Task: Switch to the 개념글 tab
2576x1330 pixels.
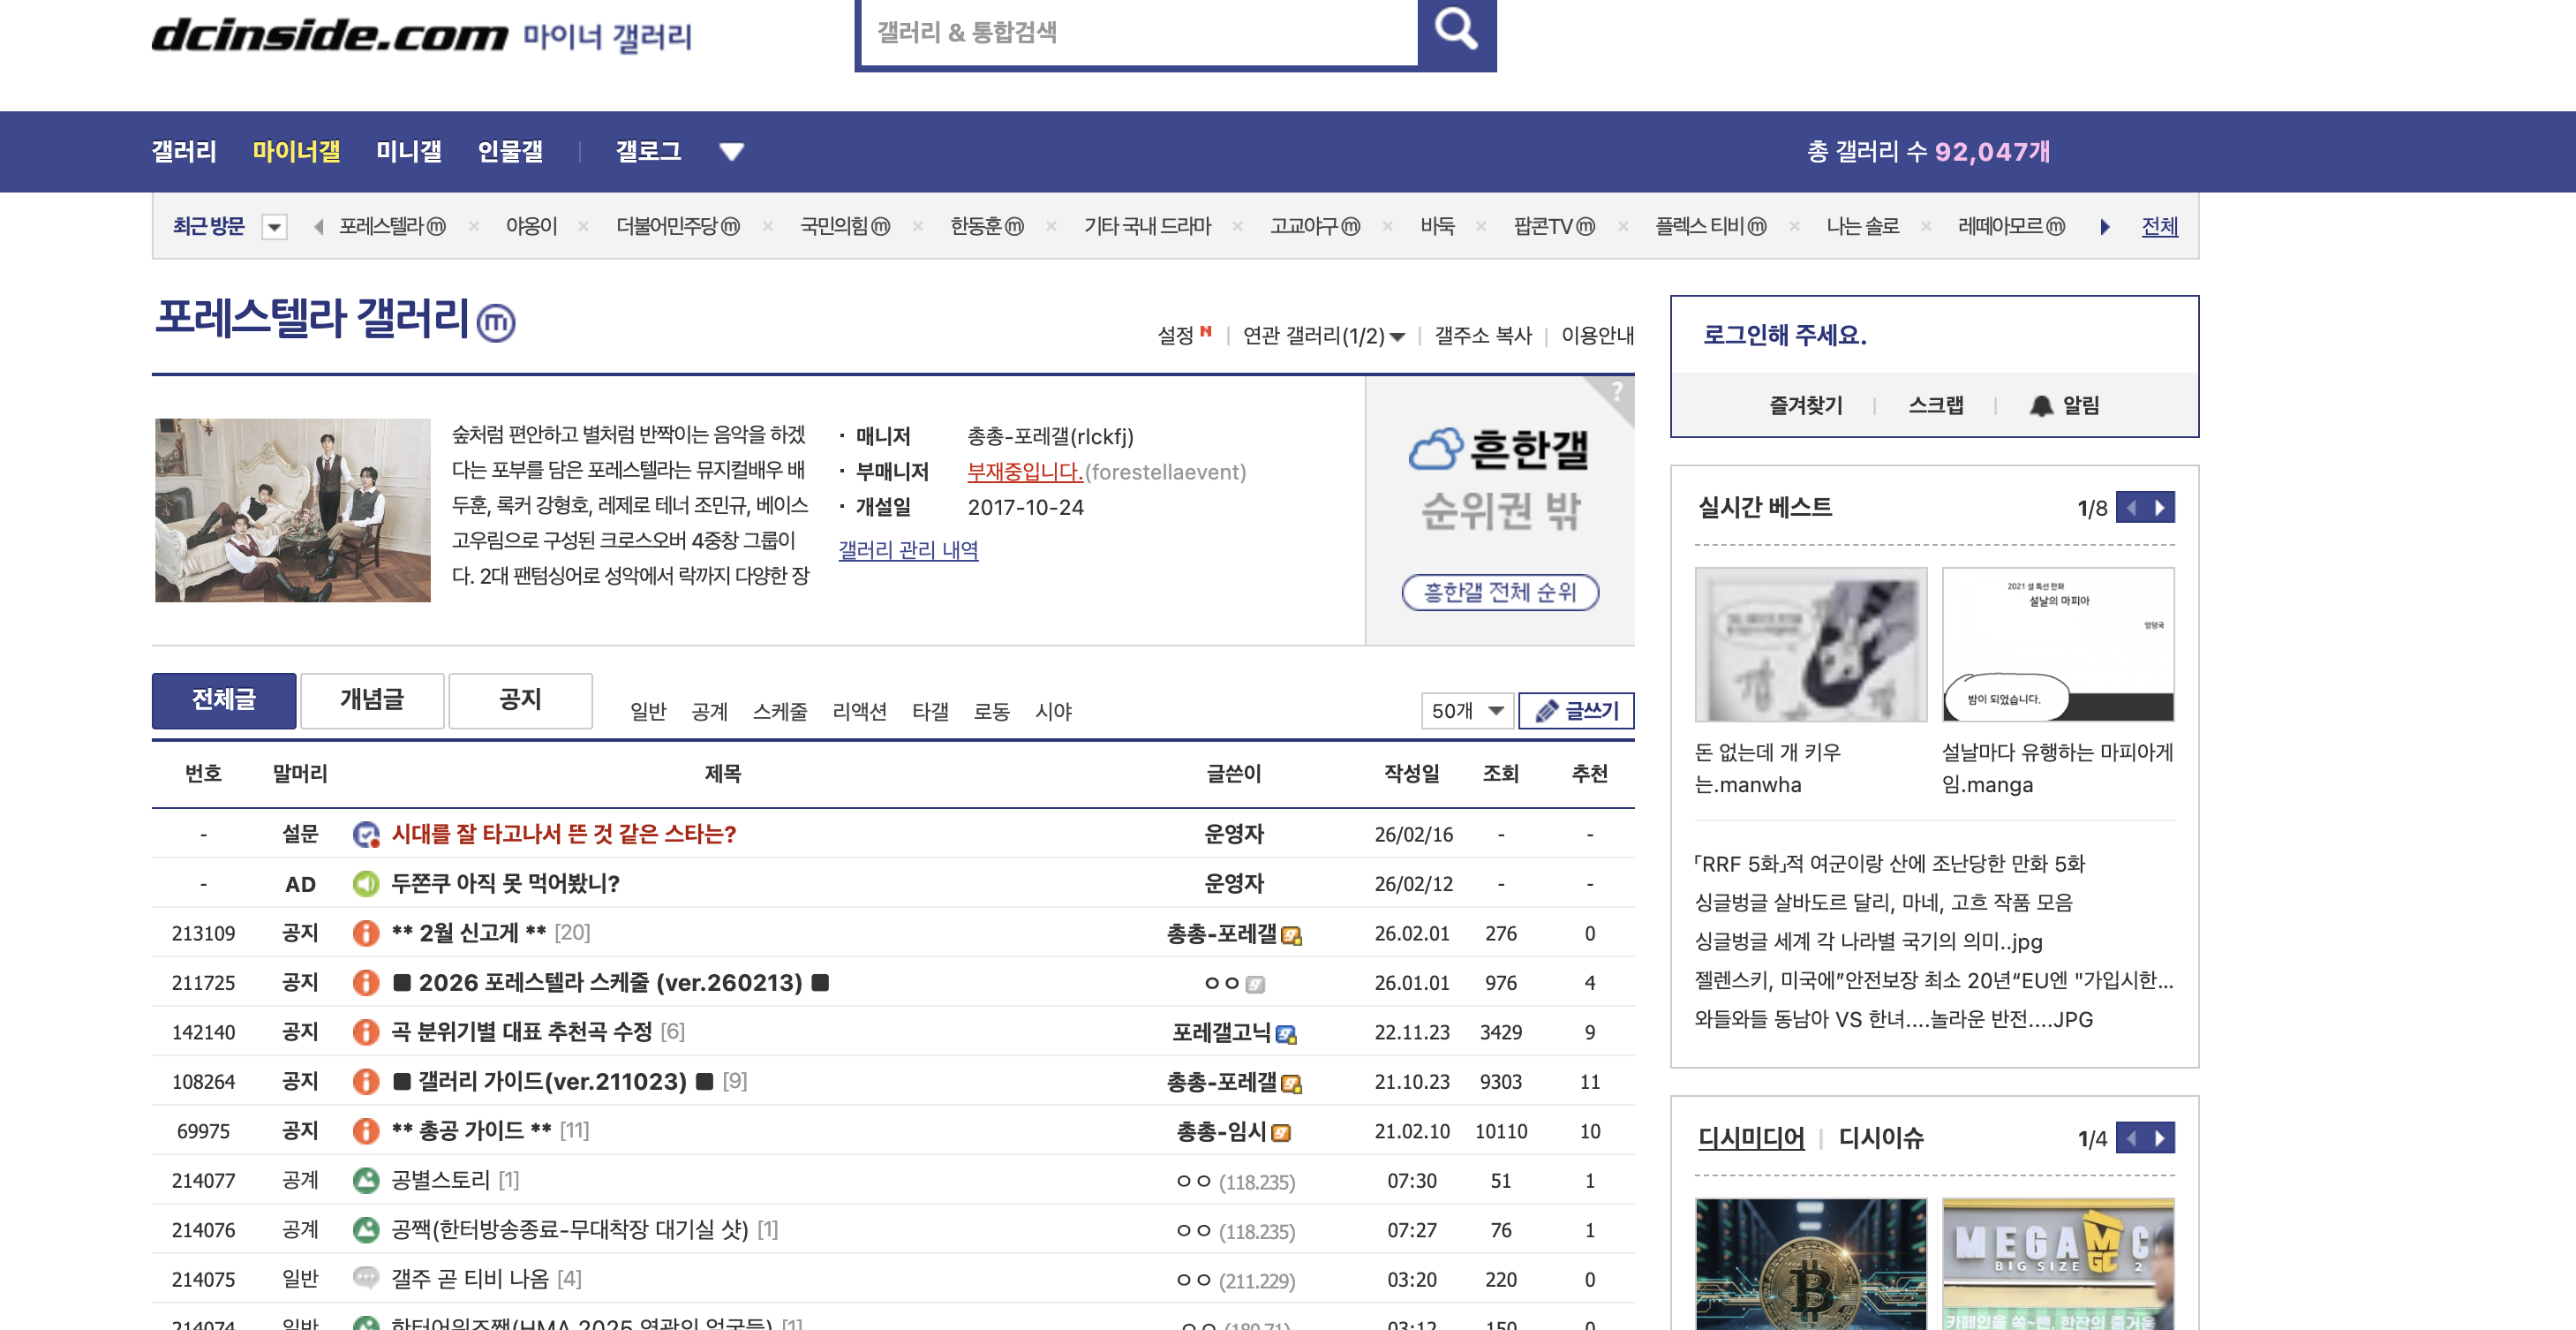Action: click(x=372, y=699)
